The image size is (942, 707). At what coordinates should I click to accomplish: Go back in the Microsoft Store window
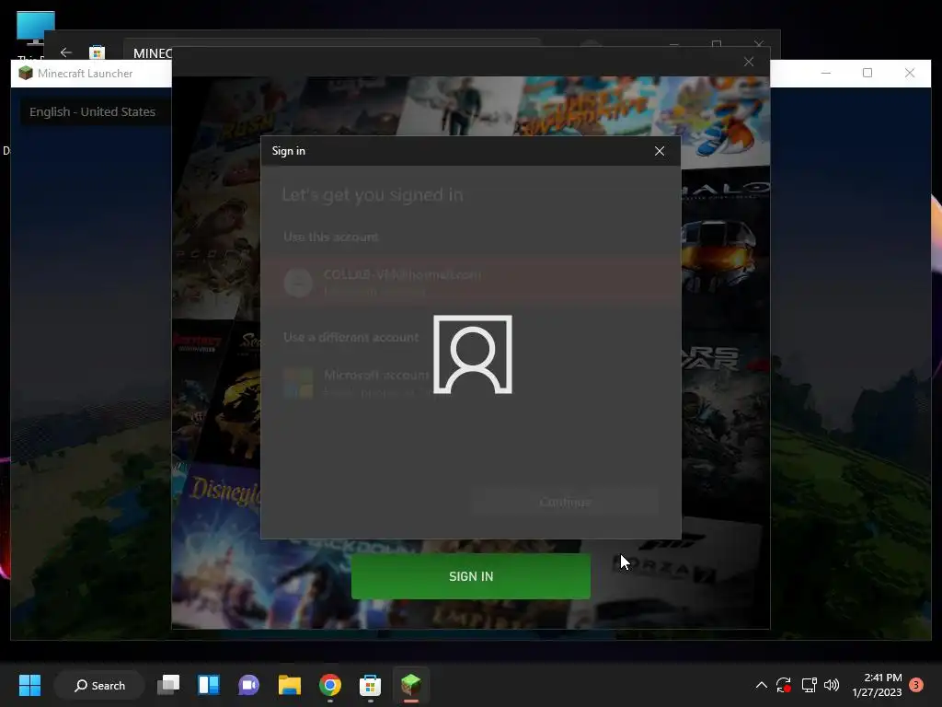[x=66, y=52]
